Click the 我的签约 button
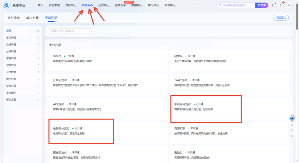This screenshot has height=163, width=299. click(x=281, y=18)
